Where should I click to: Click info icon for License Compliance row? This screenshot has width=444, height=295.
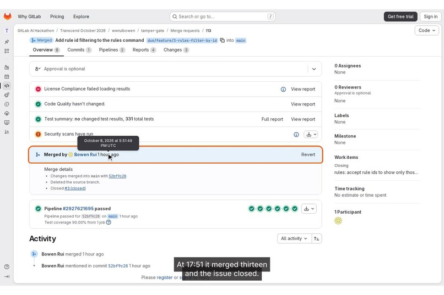283,89
